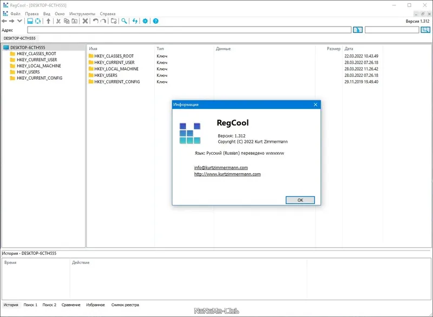Click inside the Адрес address input field
The image size is (433, 317).
[x=189, y=30]
